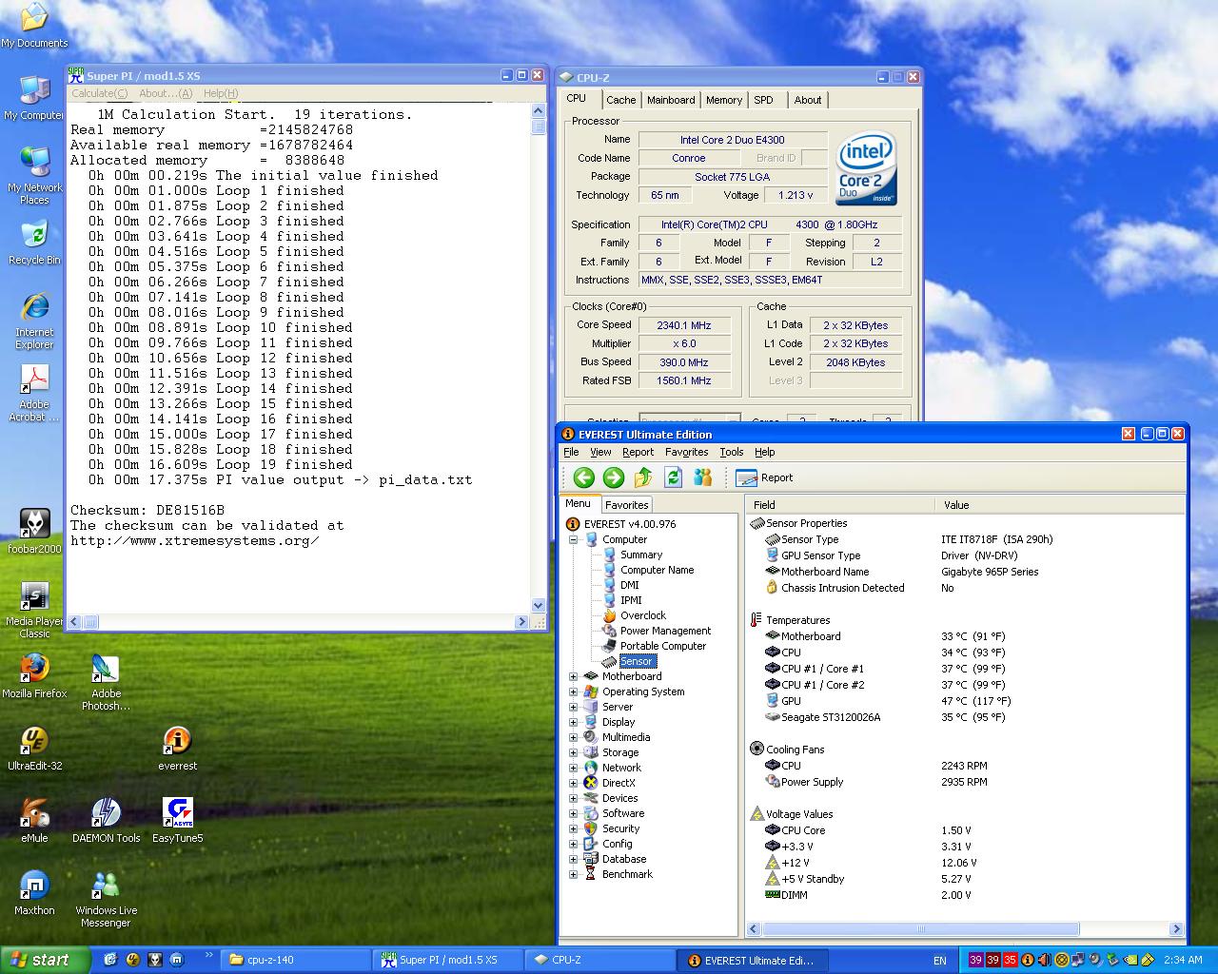Click the Refresh icon in EVEREST toolbar
The height and width of the screenshot is (974, 1218).
(x=674, y=477)
